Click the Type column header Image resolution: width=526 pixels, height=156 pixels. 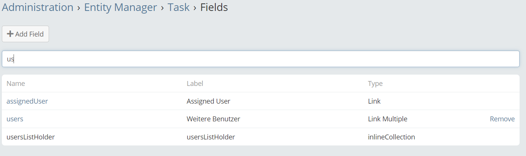point(375,83)
